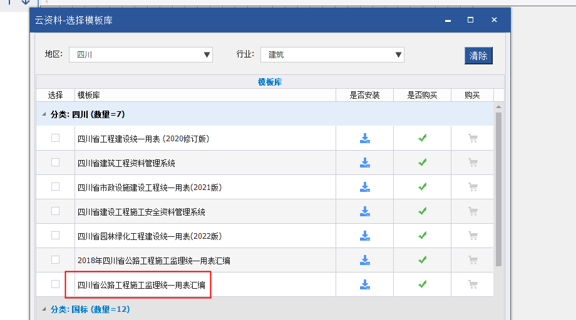Select row text 2018年四川省公路工程施工监理统一用表汇编
576x320 pixels.
click(x=154, y=261)
